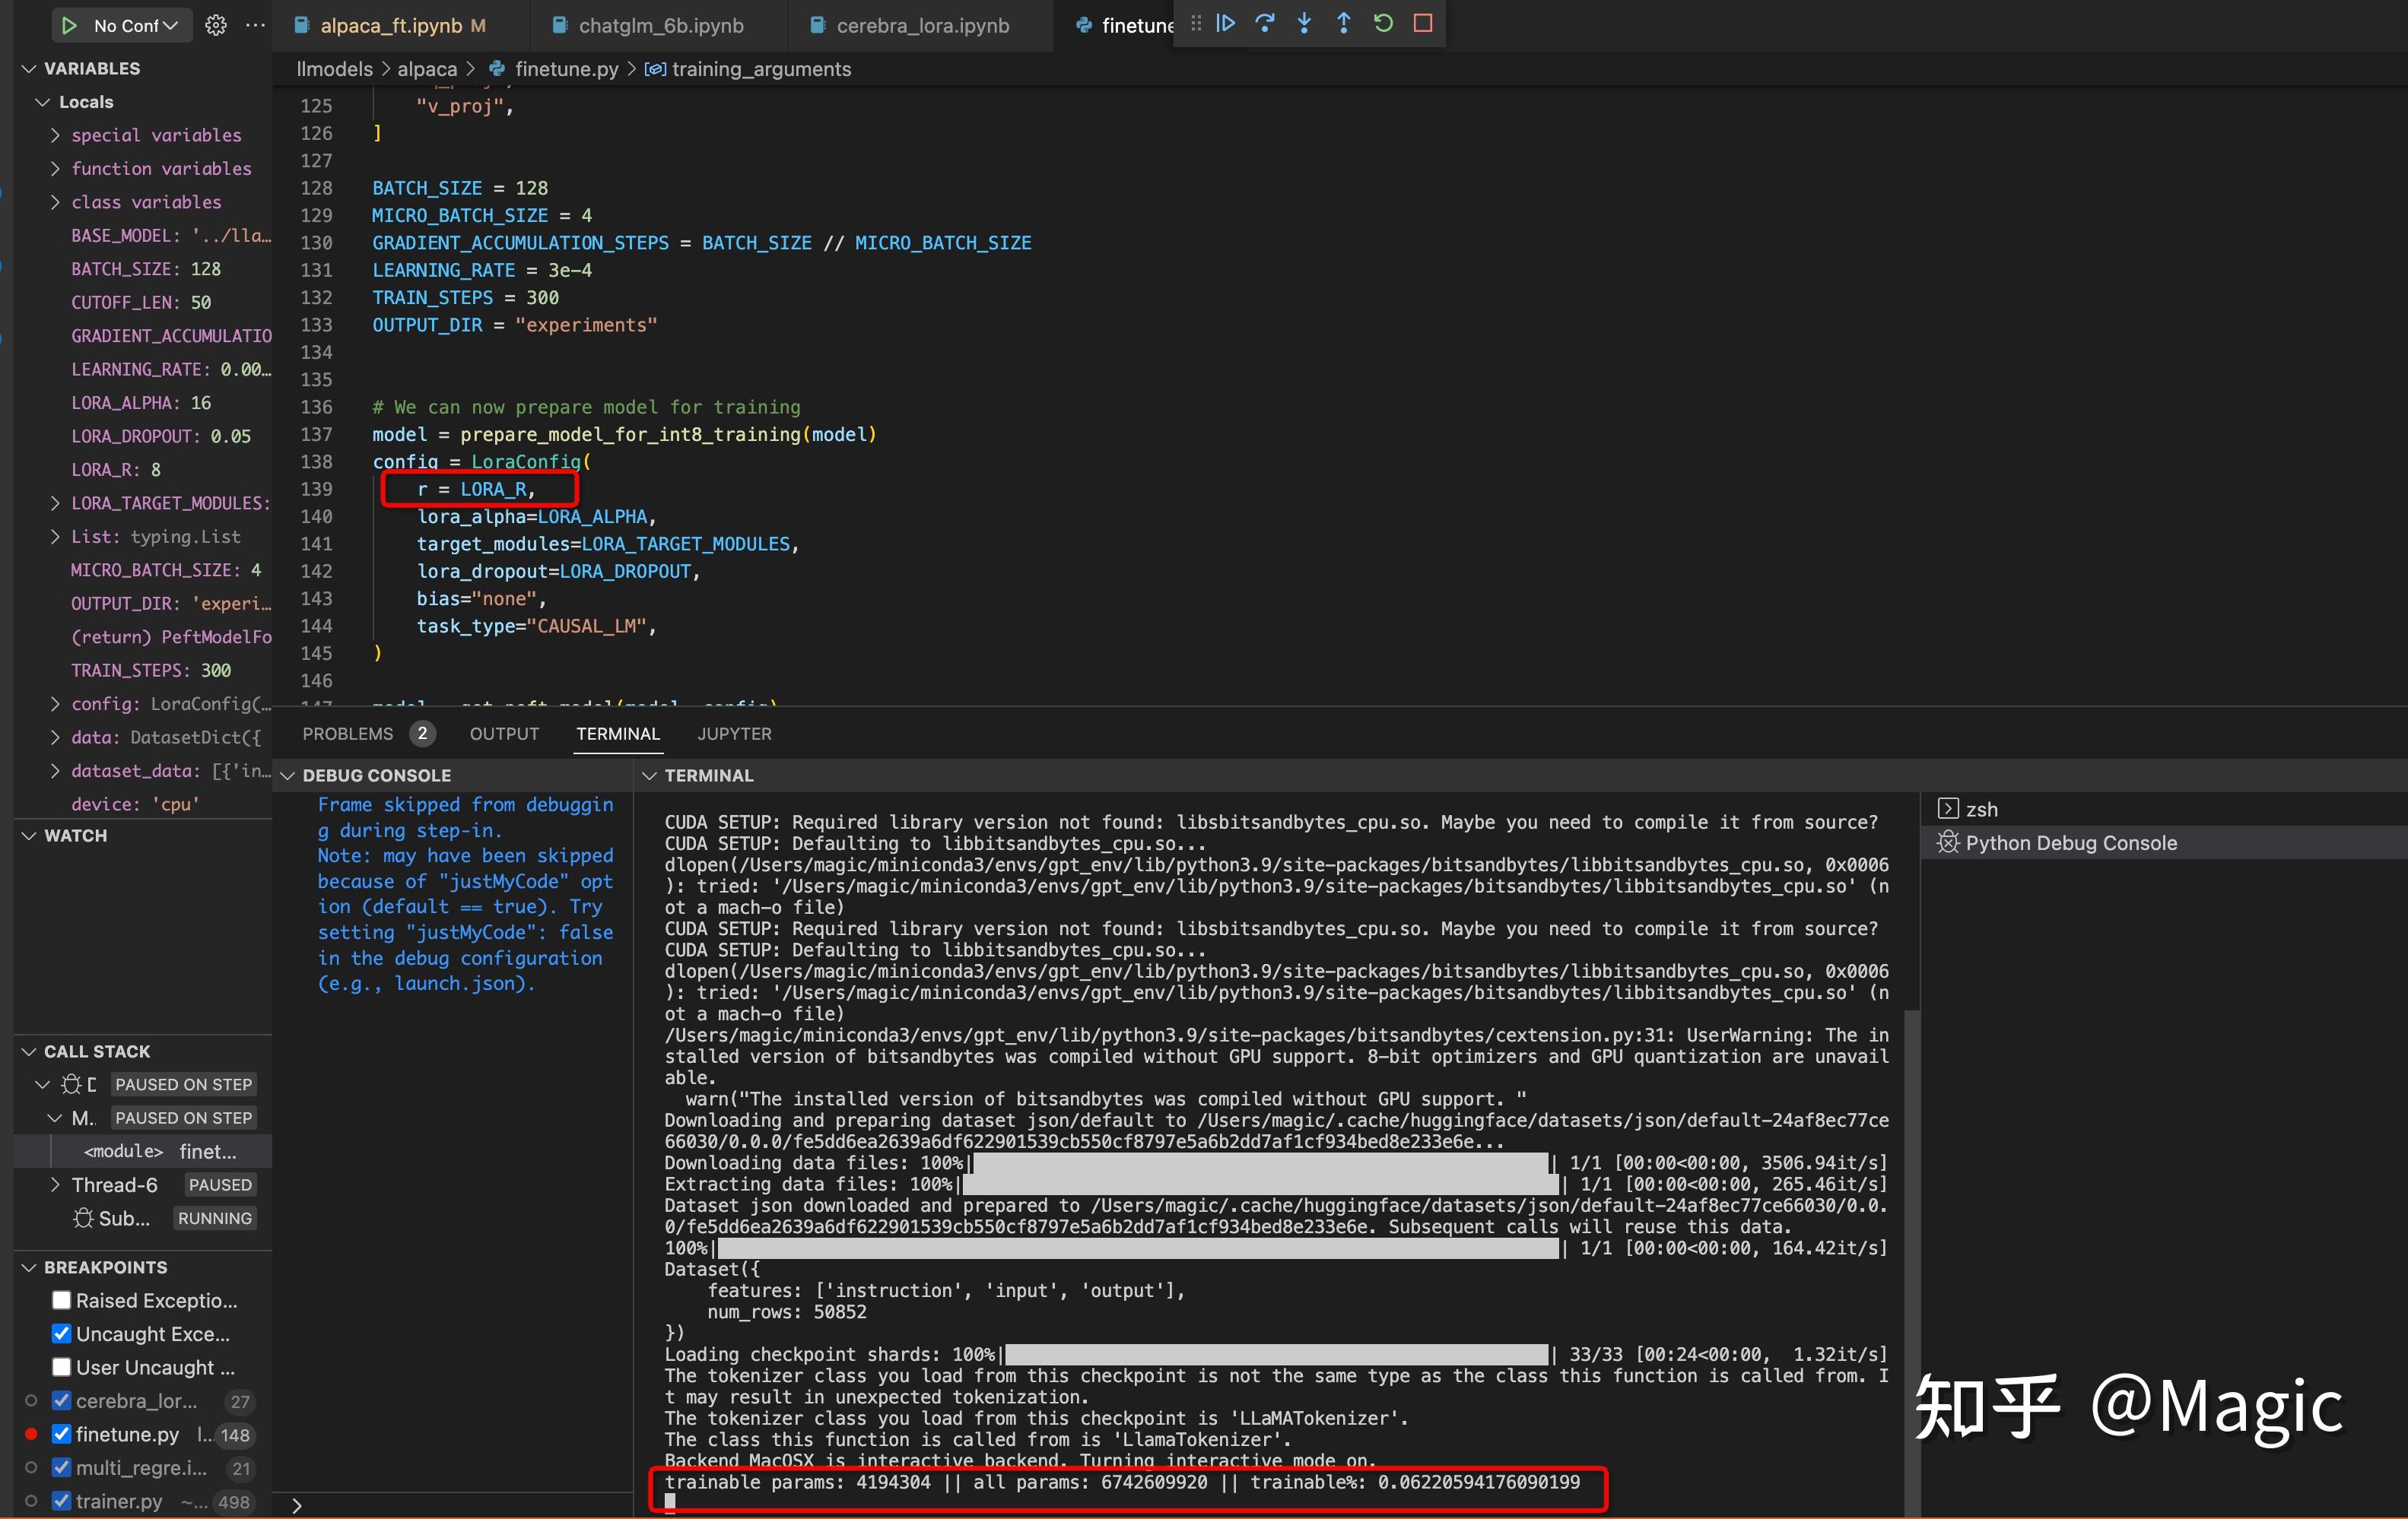Open the PROBLEMS panel tab
This screenshot has height=1519, width=2408.
[348, 734]
